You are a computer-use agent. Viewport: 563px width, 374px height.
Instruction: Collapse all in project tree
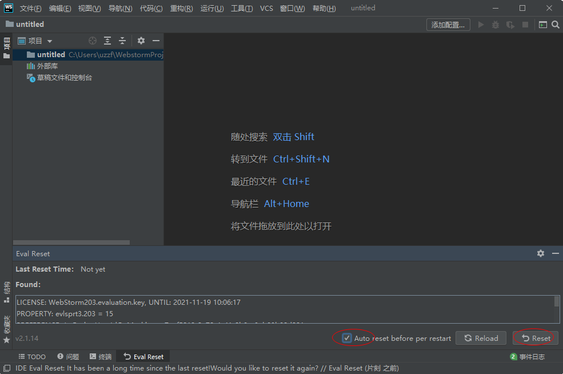122,41
